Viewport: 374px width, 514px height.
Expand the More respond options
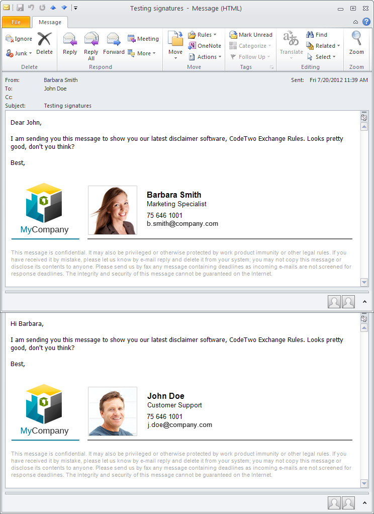pos(141,53)
